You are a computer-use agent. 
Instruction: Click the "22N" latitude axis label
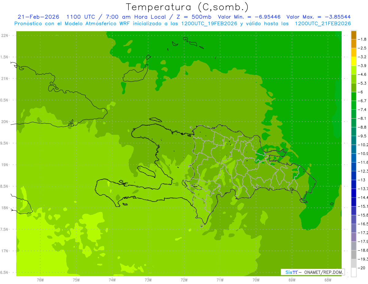[x=5, y=36]
